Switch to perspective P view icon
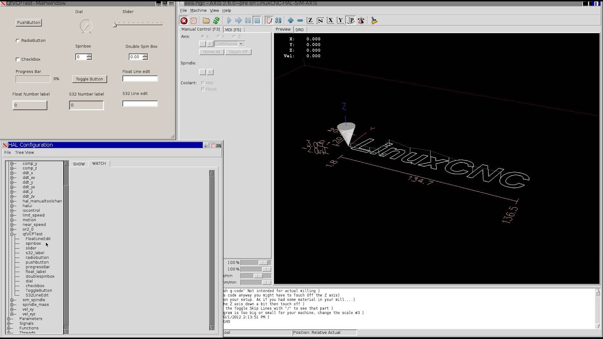 click(x=351, y=21)
